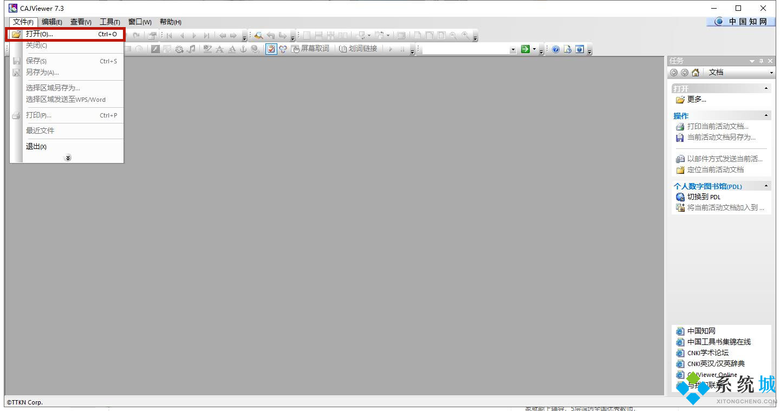Open the address box dropdown arrow

513,49
